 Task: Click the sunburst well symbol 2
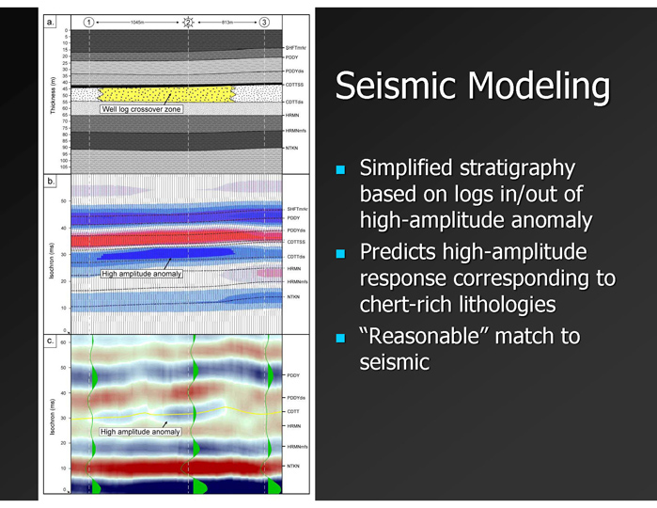tap(189, 23)
